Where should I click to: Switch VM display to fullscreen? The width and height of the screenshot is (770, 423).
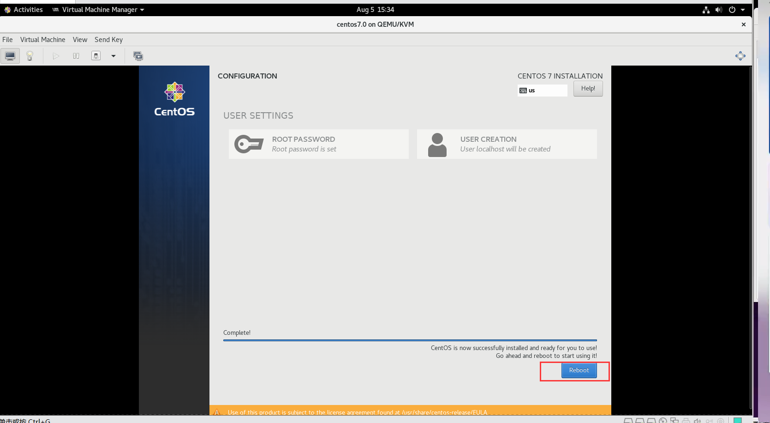740,56
